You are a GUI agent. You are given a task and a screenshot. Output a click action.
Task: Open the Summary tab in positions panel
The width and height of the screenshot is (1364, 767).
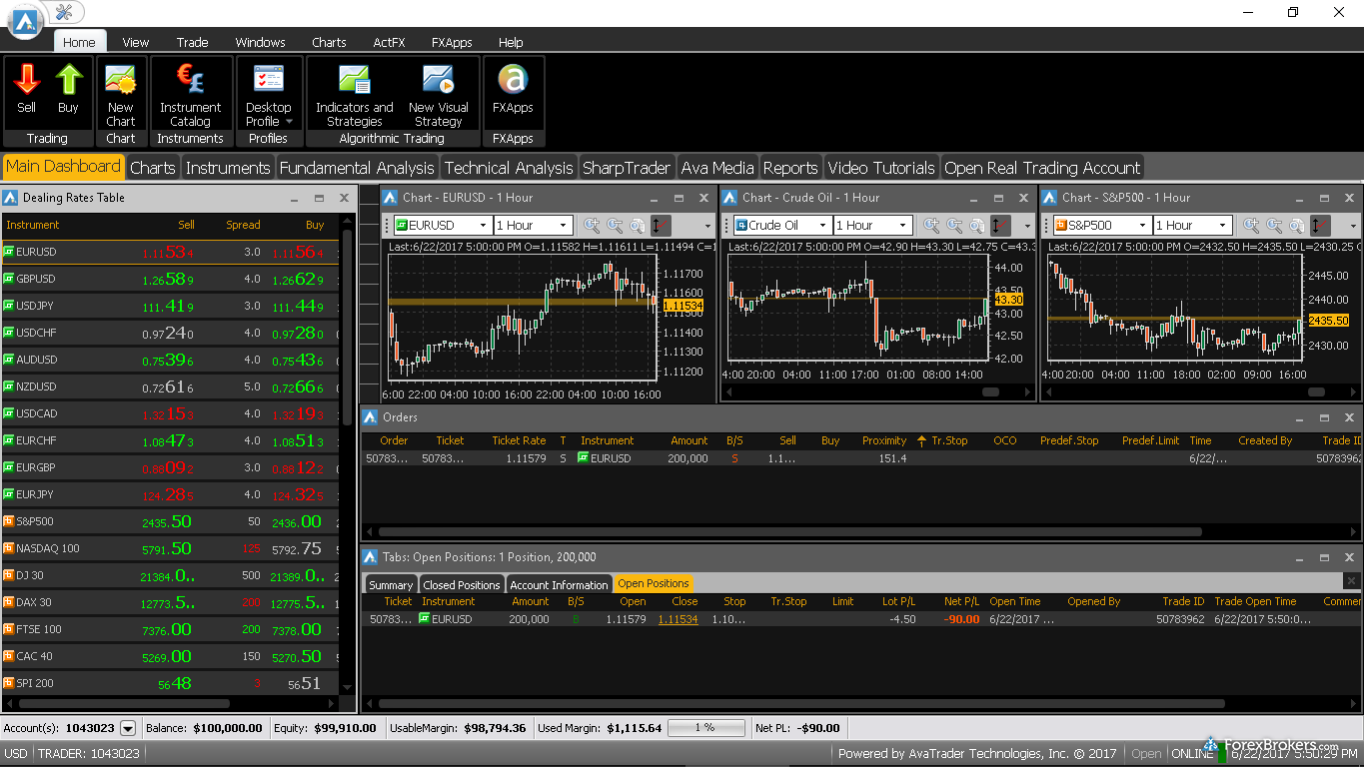[x=390, y=584]
